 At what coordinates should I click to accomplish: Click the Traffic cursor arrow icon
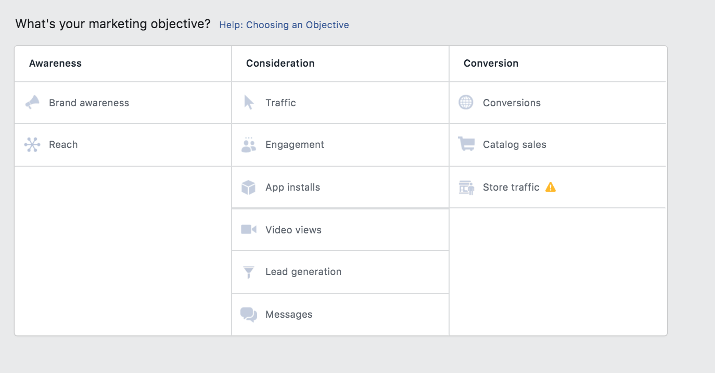point(249,103)
